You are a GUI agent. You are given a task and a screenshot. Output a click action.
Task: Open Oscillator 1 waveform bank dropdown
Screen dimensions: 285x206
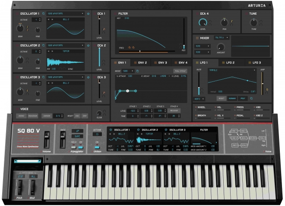click(x=65, y=13)
